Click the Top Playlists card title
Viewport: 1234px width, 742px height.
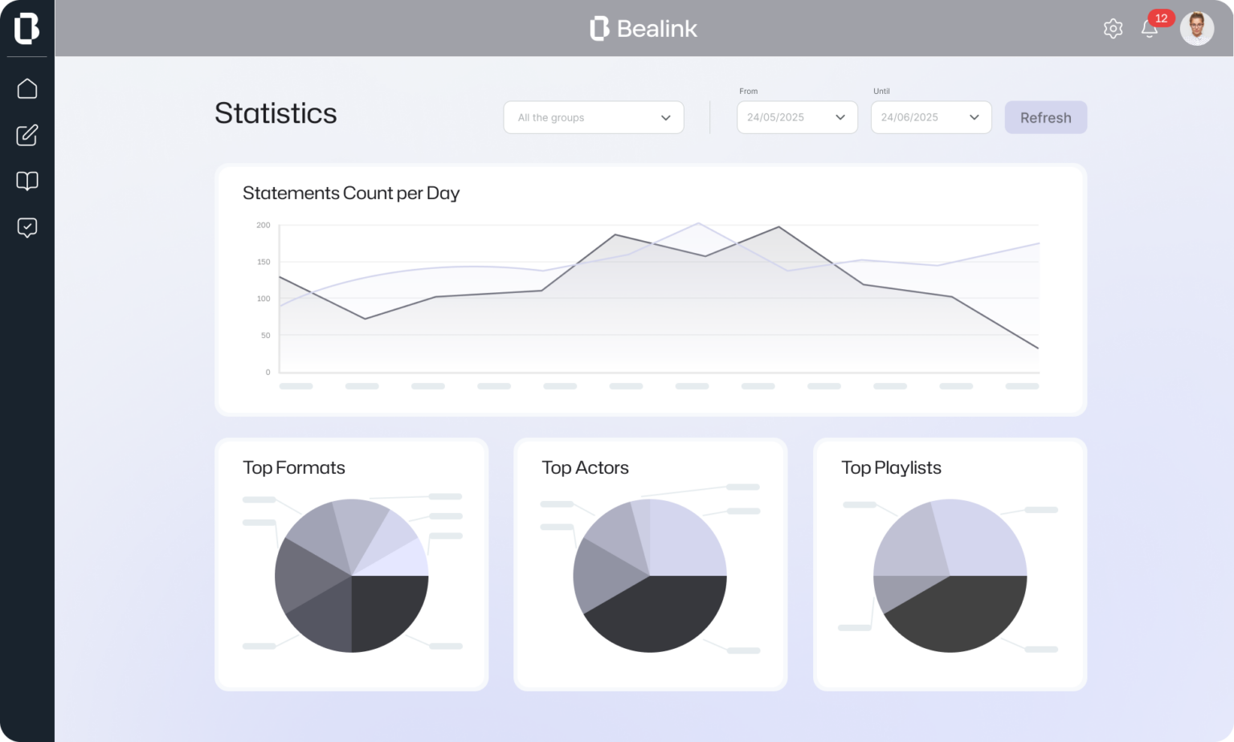click(x=891, y=467)
